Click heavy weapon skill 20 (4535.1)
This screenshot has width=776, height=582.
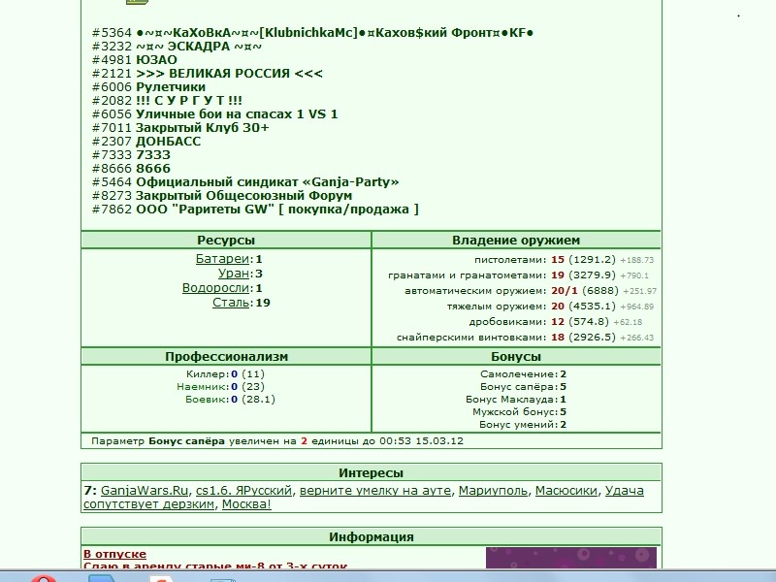tap(584, 307)
